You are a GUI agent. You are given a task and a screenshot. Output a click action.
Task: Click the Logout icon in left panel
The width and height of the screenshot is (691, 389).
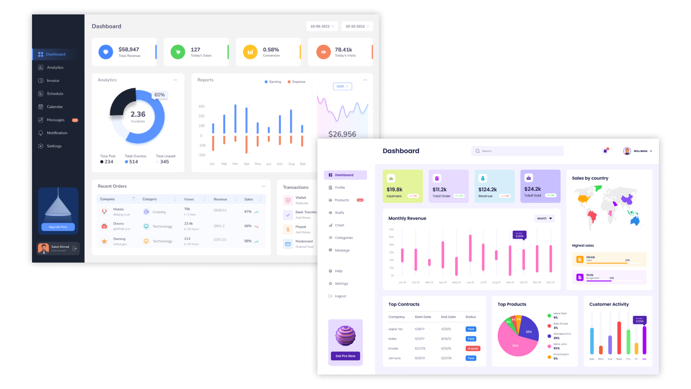(330, 296)
